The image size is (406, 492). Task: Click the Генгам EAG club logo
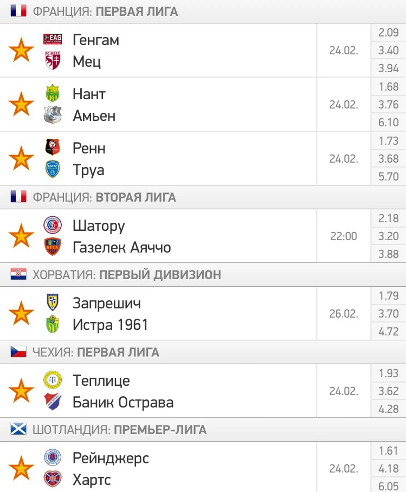tap(53, 39)
